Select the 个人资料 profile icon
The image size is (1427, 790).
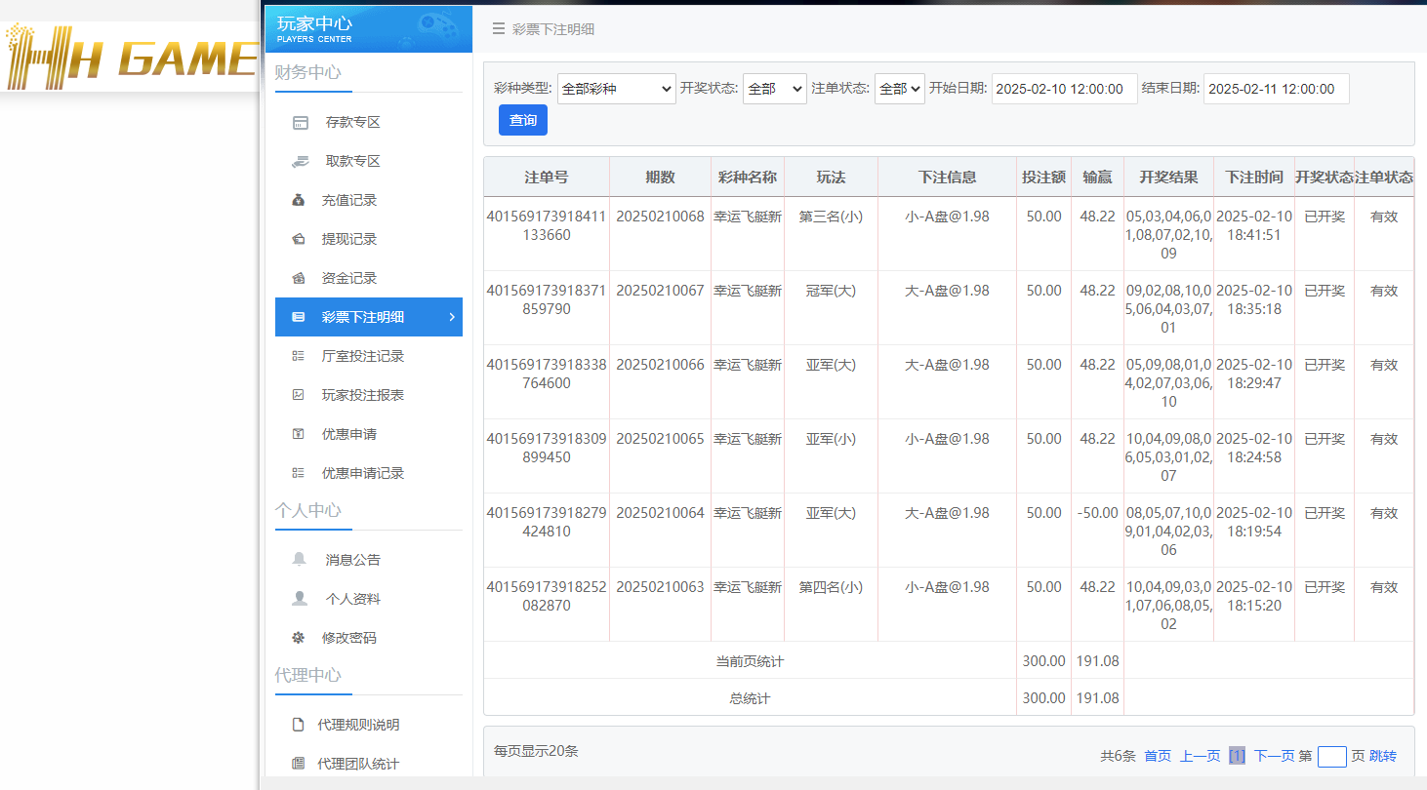coord(301,598)
